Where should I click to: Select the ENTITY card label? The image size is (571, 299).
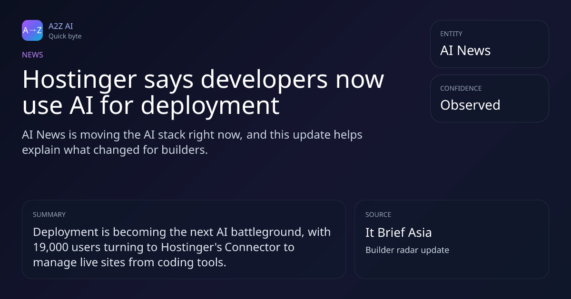pyautogui.click(x=451, y=34)
